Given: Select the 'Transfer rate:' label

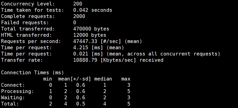Looking at the screenshot, I should click(22, 60).
